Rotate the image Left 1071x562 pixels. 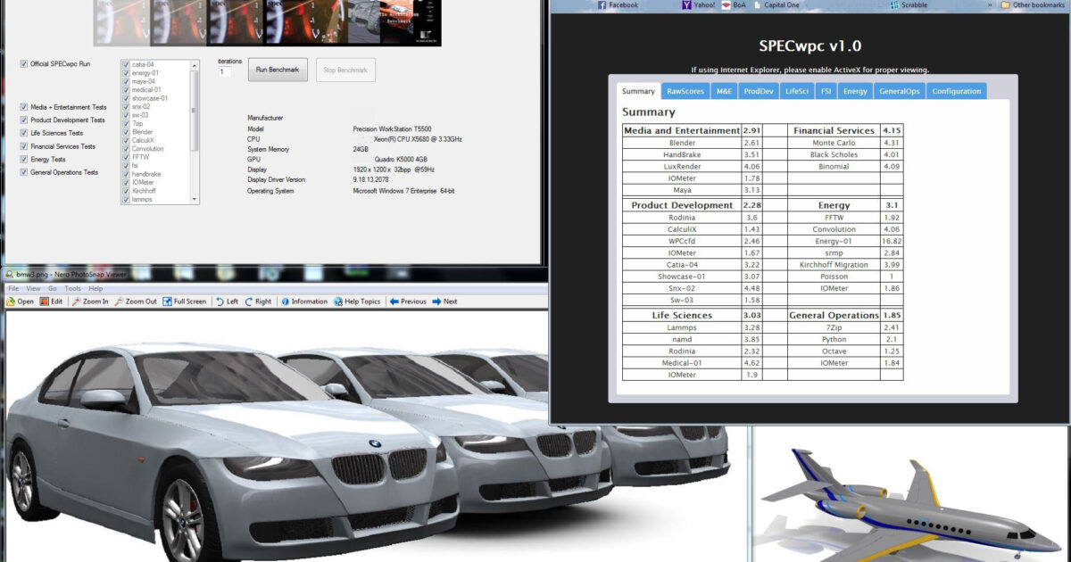point(228,301)
